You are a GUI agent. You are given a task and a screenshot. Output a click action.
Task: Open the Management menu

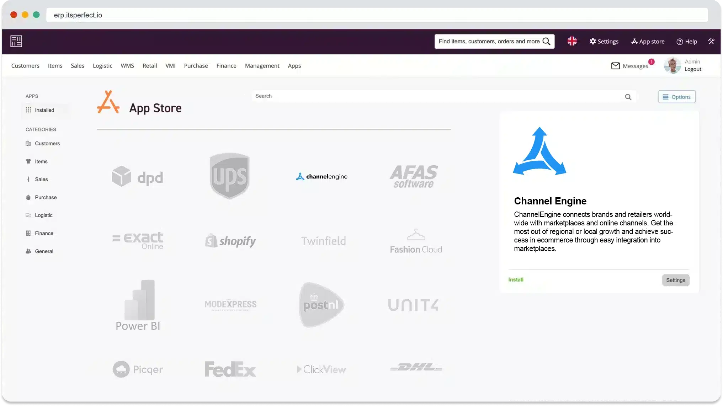[x=262, y=66]
